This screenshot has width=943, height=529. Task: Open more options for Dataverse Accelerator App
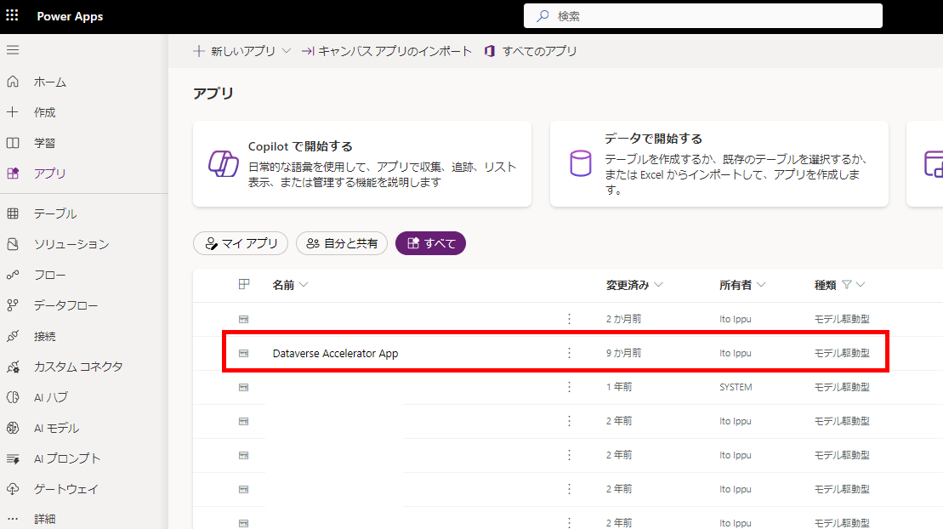568,353
